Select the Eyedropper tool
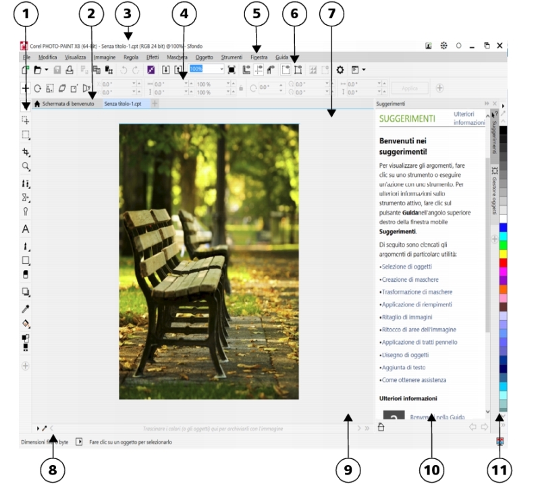 click(x=26, y=309)
